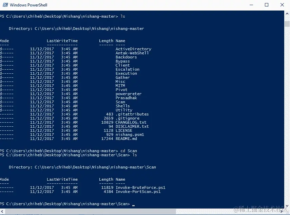Select the CHANGELOG.txt file name
Image resolution: width=290 pixels, height=215 pixels.
(131, 122)
